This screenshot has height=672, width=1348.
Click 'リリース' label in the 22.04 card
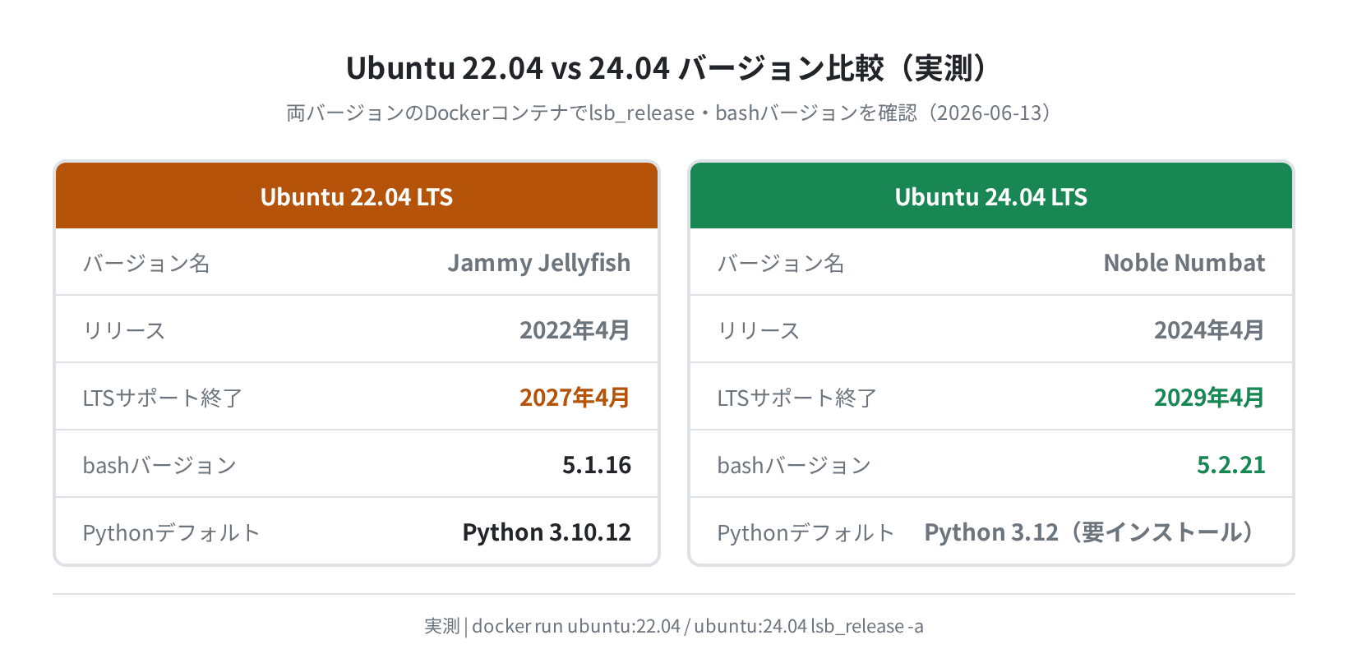point(124,330)
